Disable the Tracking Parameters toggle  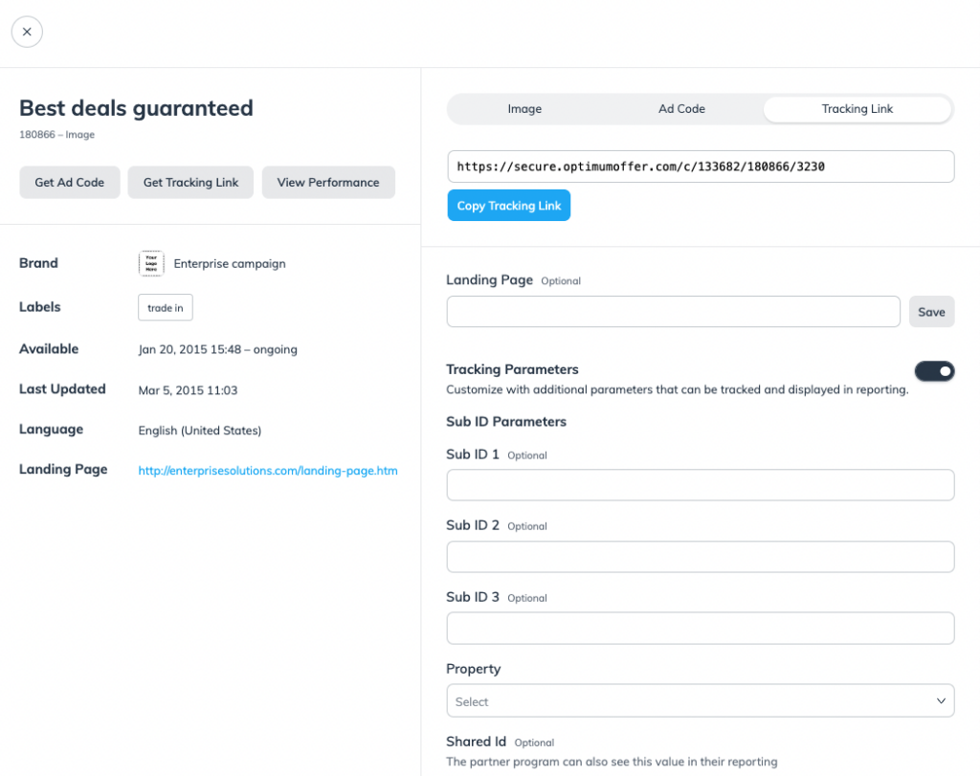934,371
